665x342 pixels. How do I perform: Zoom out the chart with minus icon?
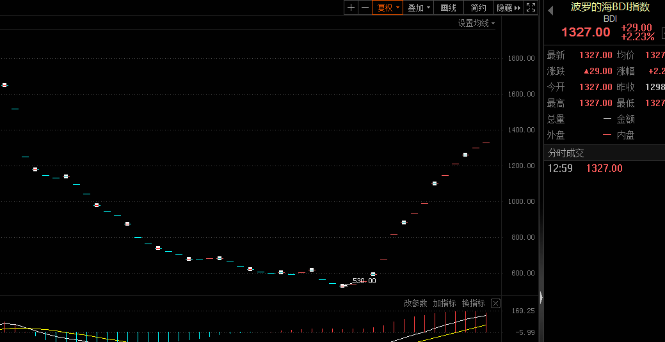pyautogui.click(x=365, y=8)
